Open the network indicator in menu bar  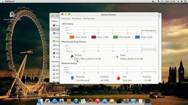coord(178,1)
